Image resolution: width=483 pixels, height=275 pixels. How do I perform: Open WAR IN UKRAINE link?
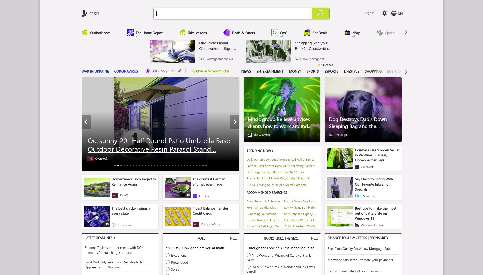pos(95,71)
